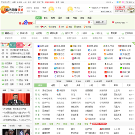Open the 军事 tab in news panel

[12, 90]
